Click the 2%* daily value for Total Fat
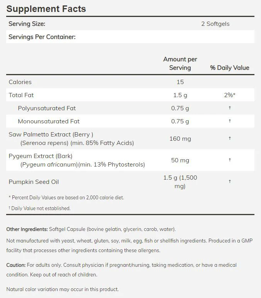Image resolution: width=261 pixels, height=298 pixels. (230, 95)
